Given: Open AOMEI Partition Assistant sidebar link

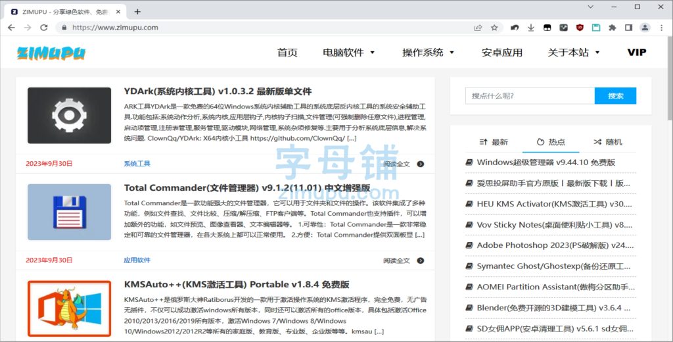Looking at the screenshot, I should [555, 287].
